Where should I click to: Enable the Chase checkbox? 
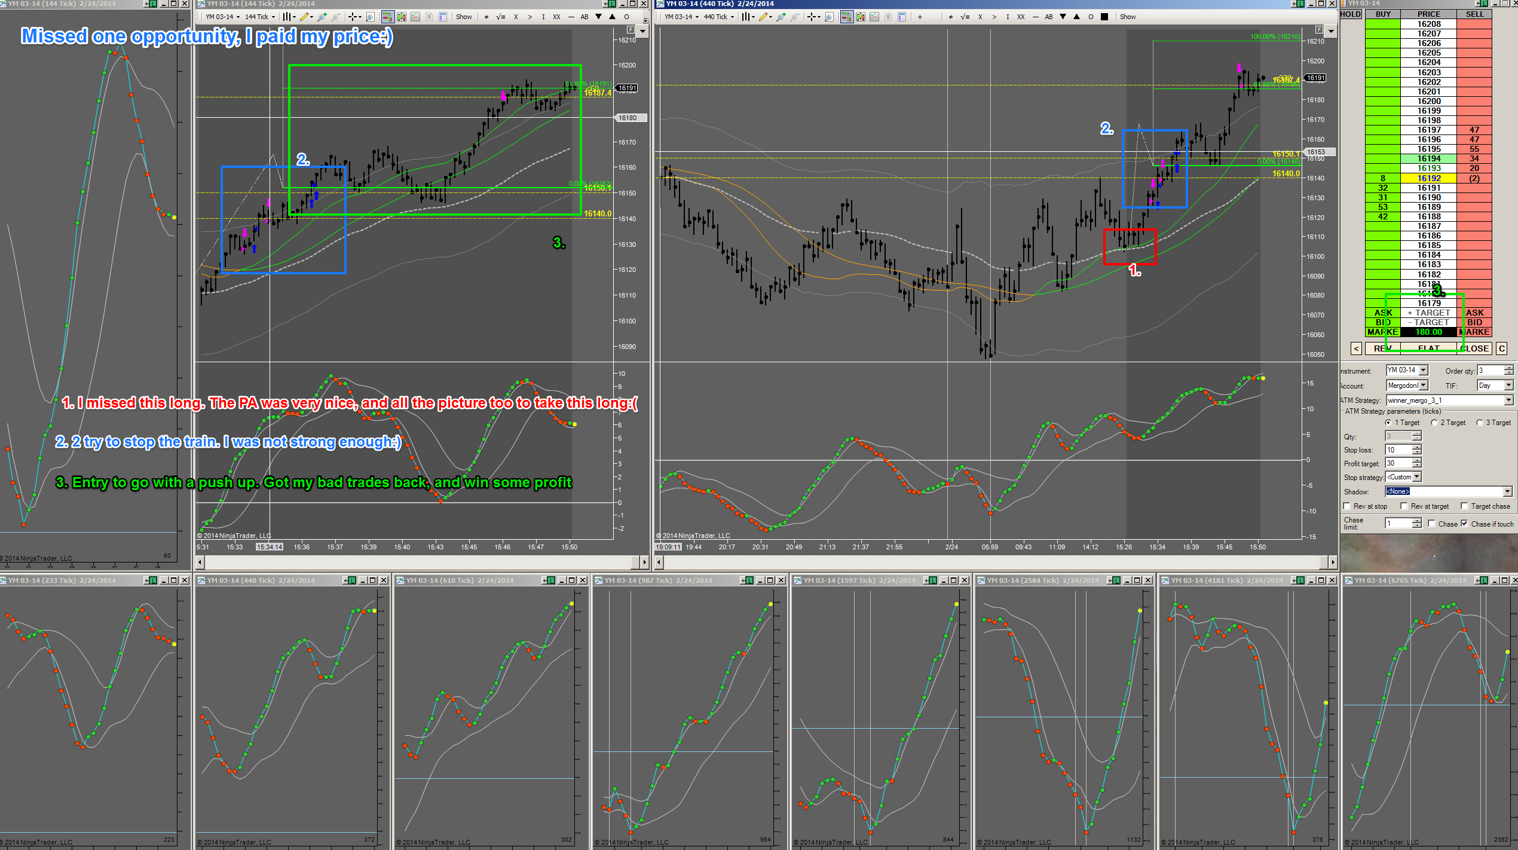pyautogui.click(x=1431, y=524)
